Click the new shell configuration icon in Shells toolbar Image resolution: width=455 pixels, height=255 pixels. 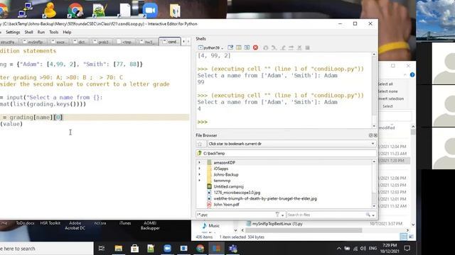coord(230,47)
